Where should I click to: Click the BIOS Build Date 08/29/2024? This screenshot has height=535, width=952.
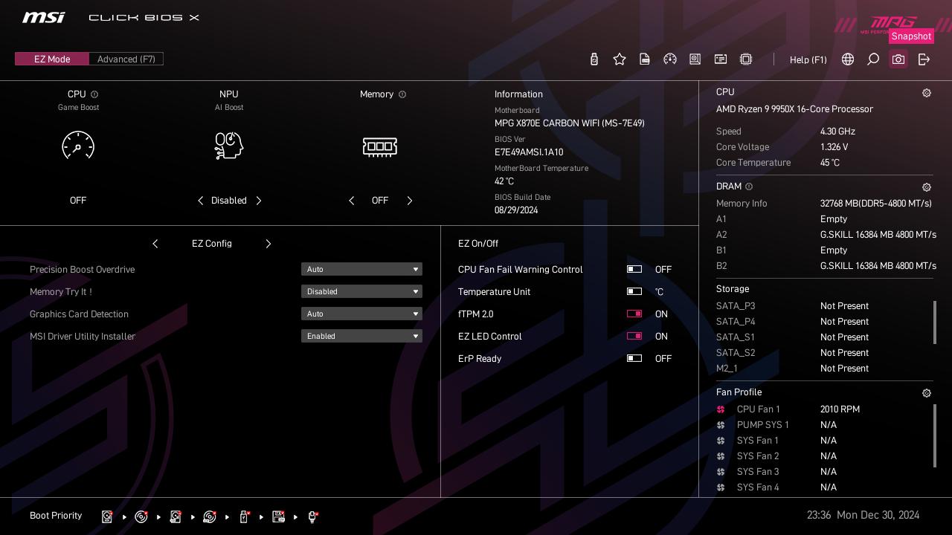point(516,210)
